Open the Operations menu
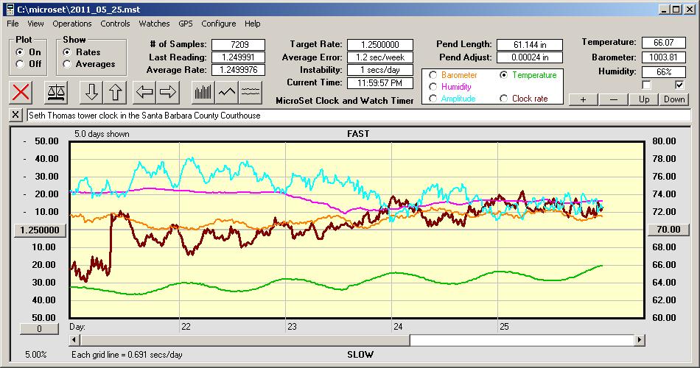The height and width of the screenshot is (368, 700). point(71,24)
